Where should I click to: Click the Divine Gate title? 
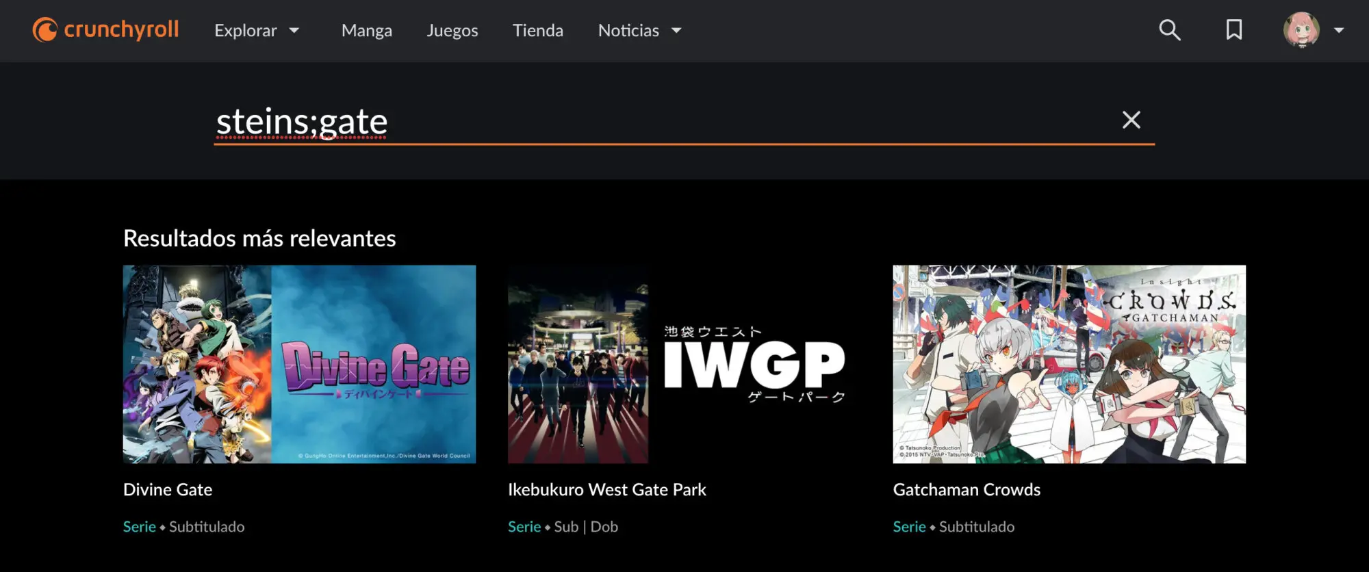(x=168, y=490)
